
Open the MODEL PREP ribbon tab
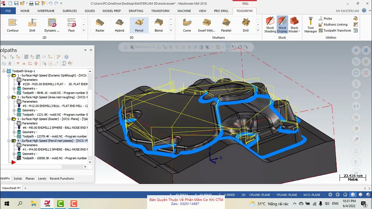[x=112, y=11]
